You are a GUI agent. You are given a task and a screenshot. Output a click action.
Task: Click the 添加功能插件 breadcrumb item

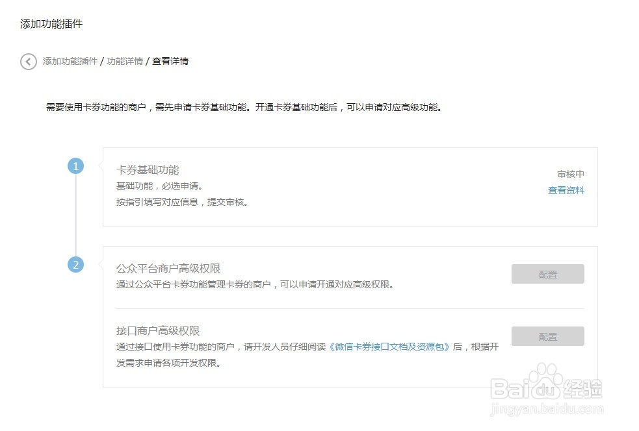tap(68, 62)
